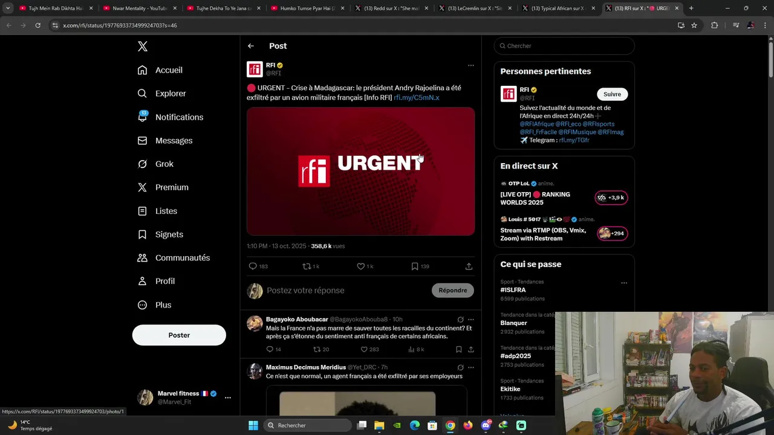Bookmark this page with star icon
Image resolution: width=774 pixels, height=435 pixels.
tap(694, 25)
